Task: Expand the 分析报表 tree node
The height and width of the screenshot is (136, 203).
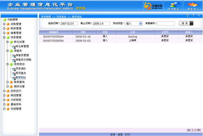Action: click(4, 100)
